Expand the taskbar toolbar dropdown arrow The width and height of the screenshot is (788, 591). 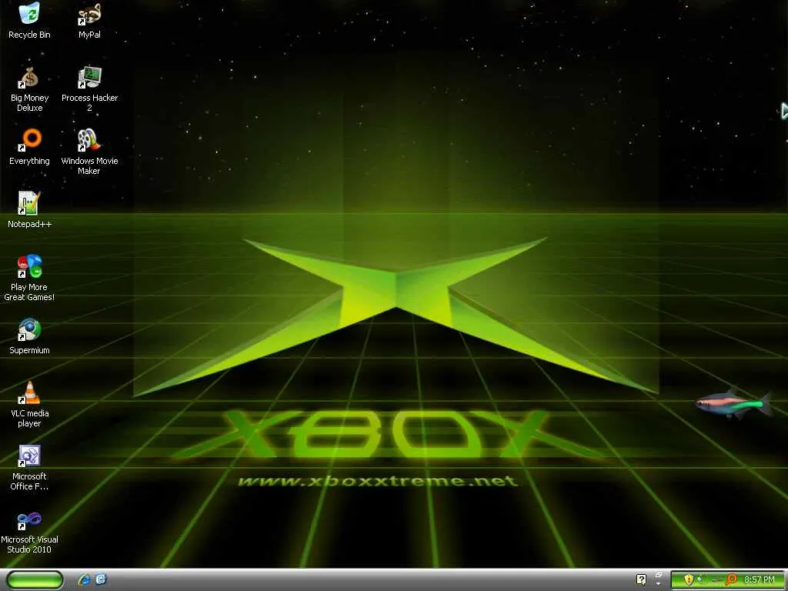[659, 583]
